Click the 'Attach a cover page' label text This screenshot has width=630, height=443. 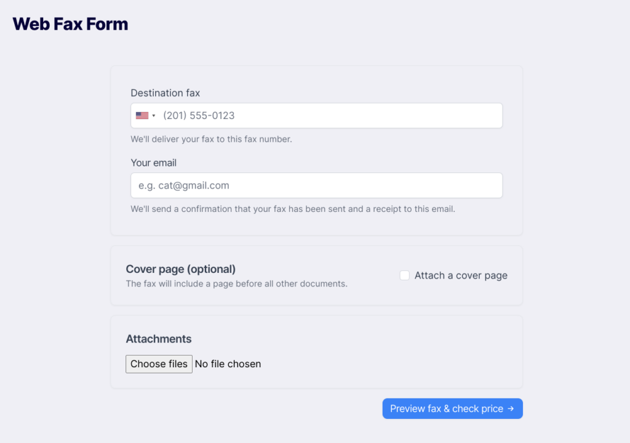click(461, 275)
